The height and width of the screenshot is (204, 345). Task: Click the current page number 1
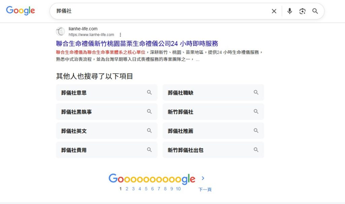(x=120, y=189)
